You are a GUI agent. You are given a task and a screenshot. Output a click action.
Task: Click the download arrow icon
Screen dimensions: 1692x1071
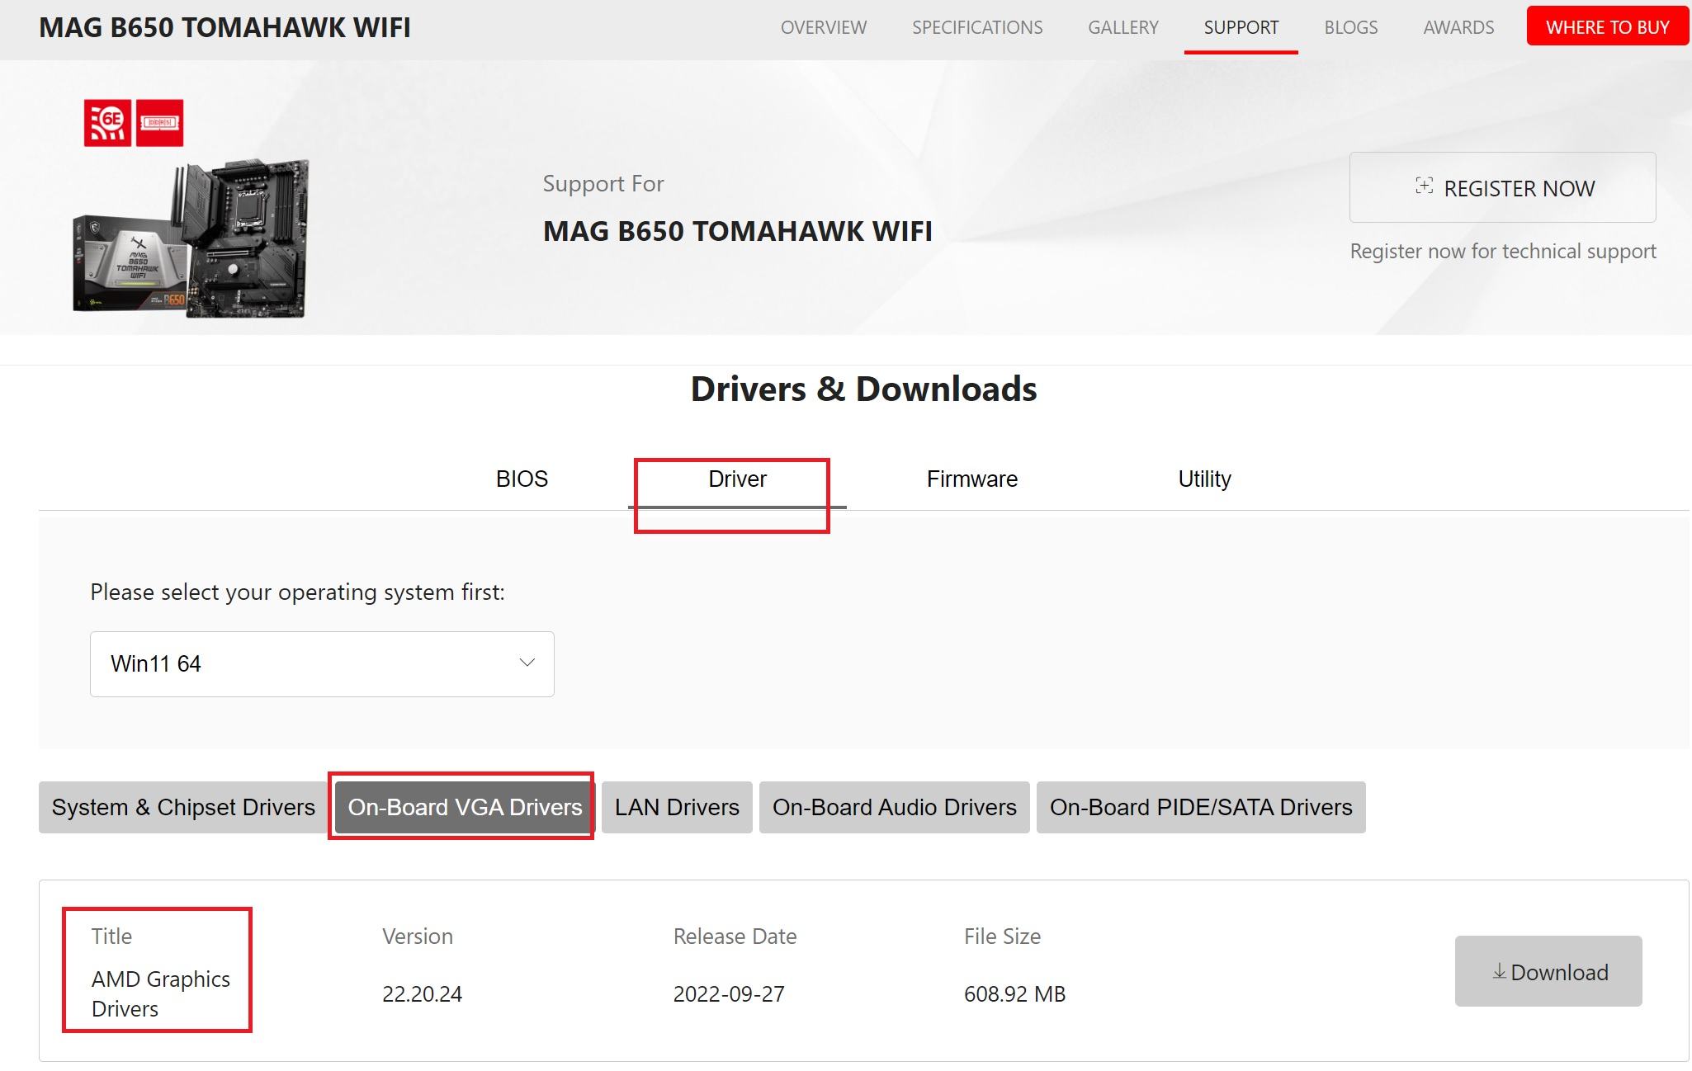point(1499,972)
